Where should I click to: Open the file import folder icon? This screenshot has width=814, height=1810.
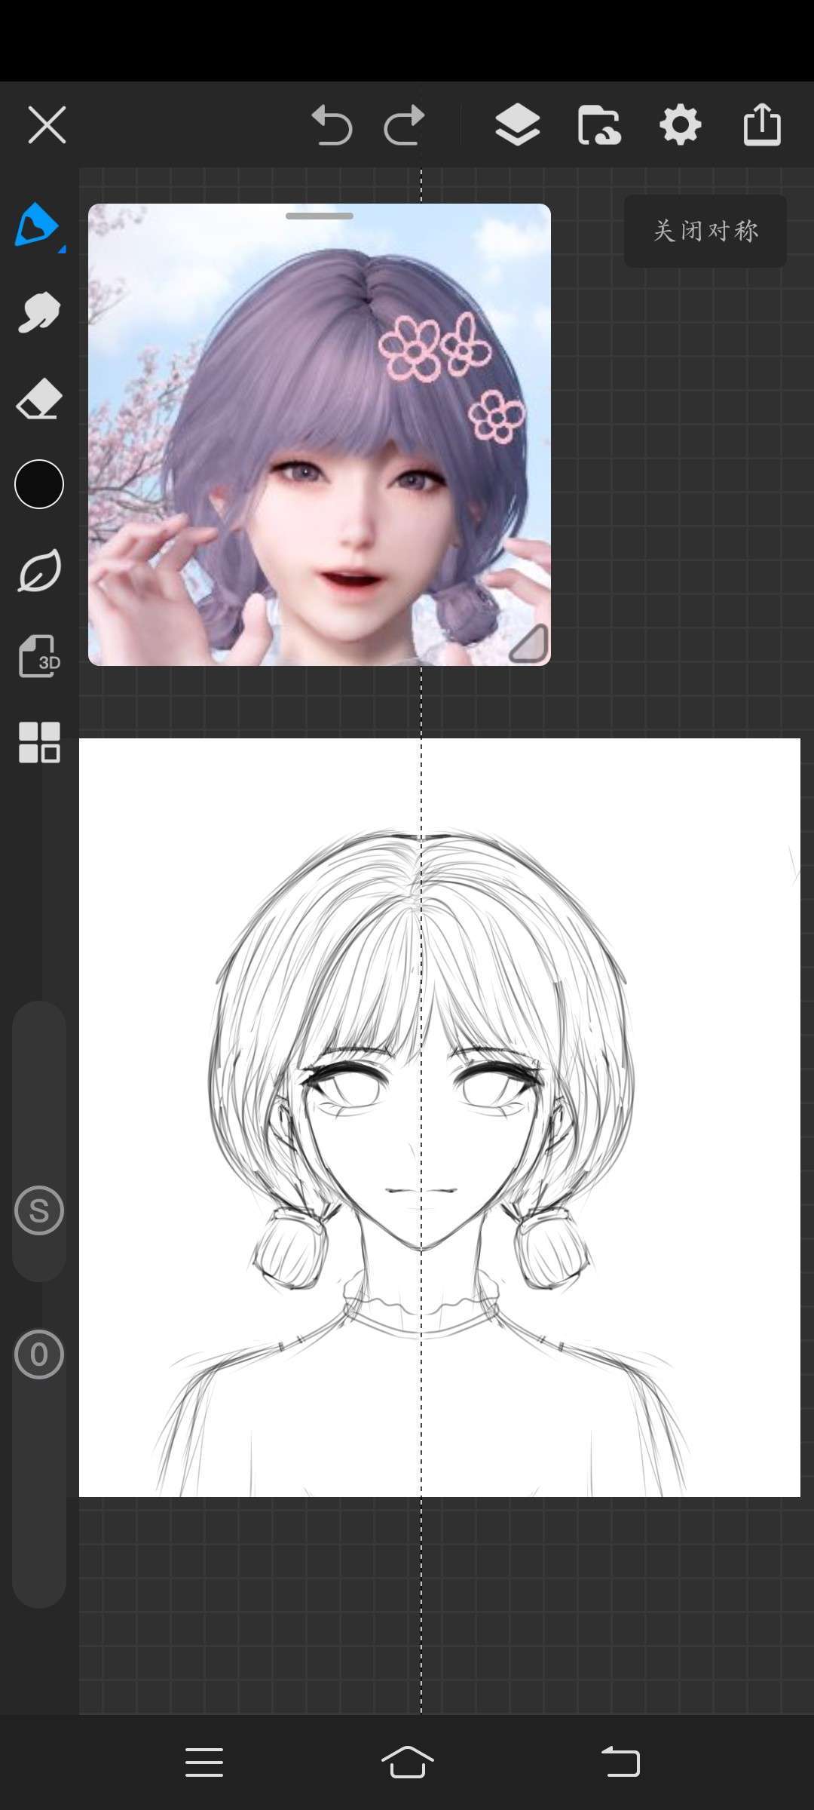click(x=599, y=125)
